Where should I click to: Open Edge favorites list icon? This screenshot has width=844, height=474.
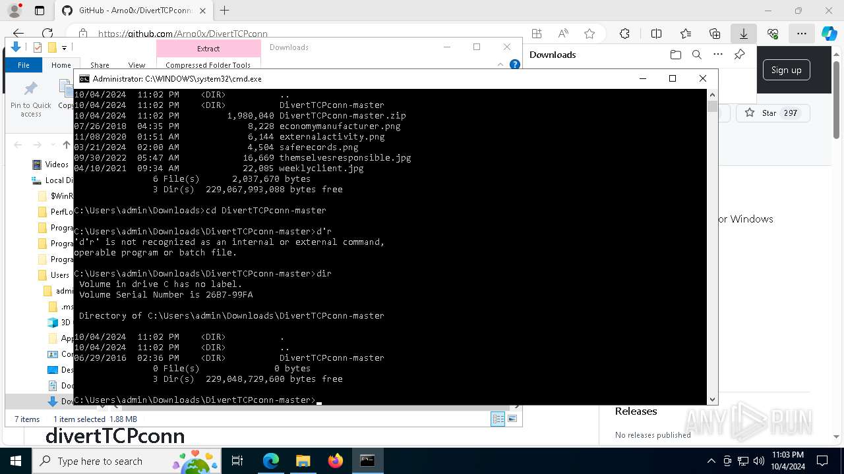pyautogui.click(x=686, y=34)
